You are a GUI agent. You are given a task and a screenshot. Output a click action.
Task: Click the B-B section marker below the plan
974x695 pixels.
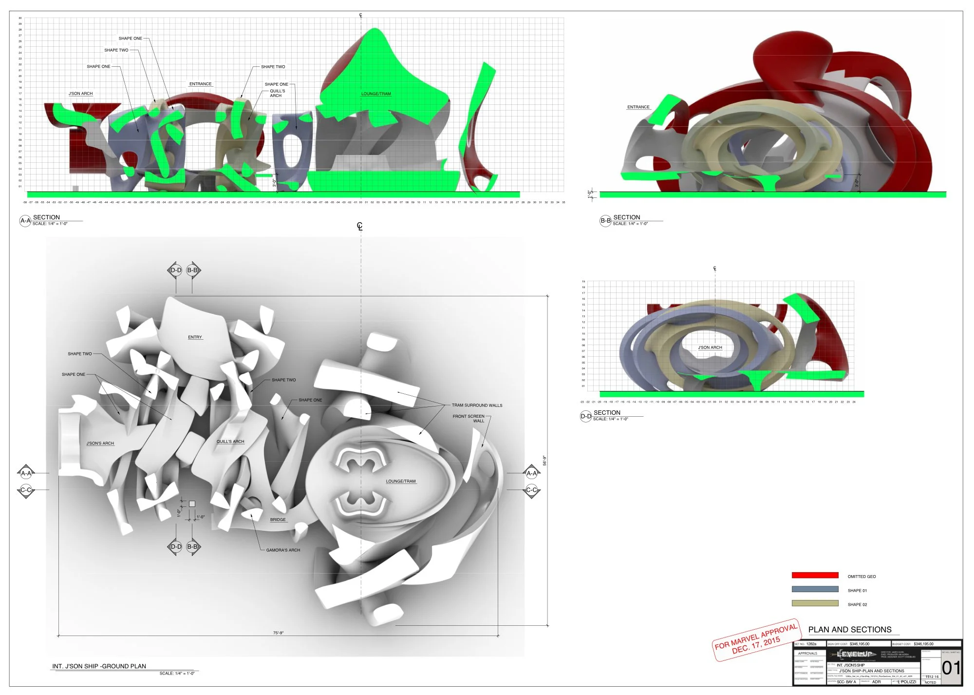pyautogui.click(x=193, y=547)
